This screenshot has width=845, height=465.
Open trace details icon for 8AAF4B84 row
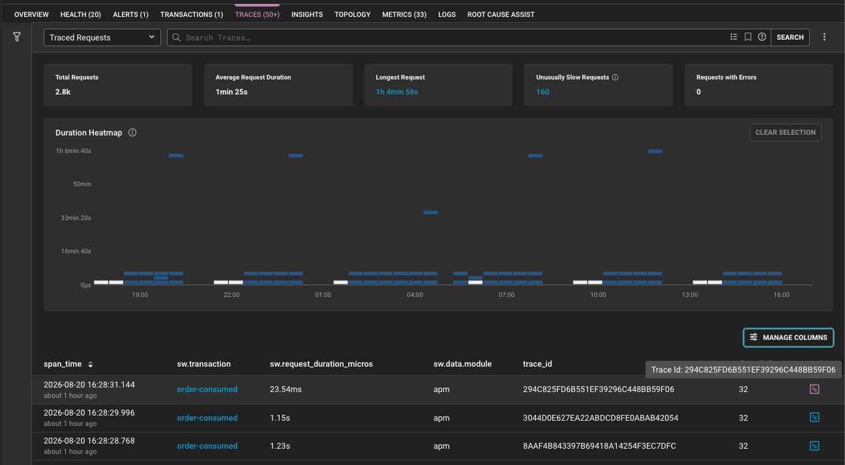pos(814,446)
